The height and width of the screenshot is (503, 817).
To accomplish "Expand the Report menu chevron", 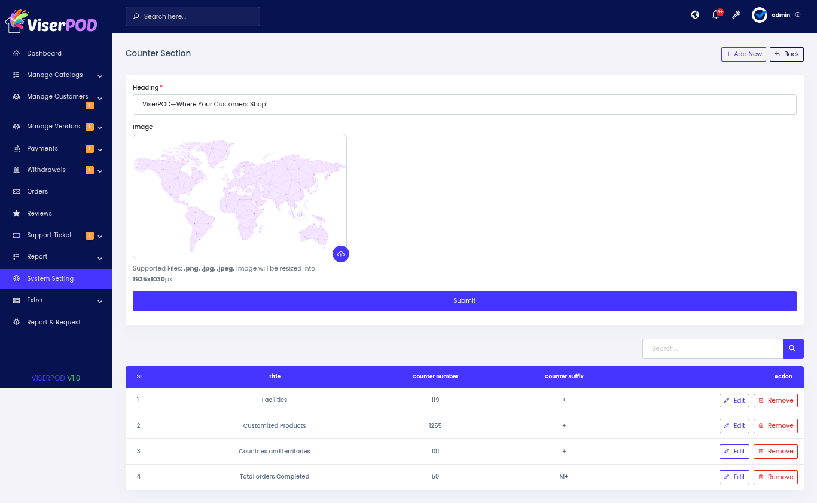I will [x=100, y=258].
